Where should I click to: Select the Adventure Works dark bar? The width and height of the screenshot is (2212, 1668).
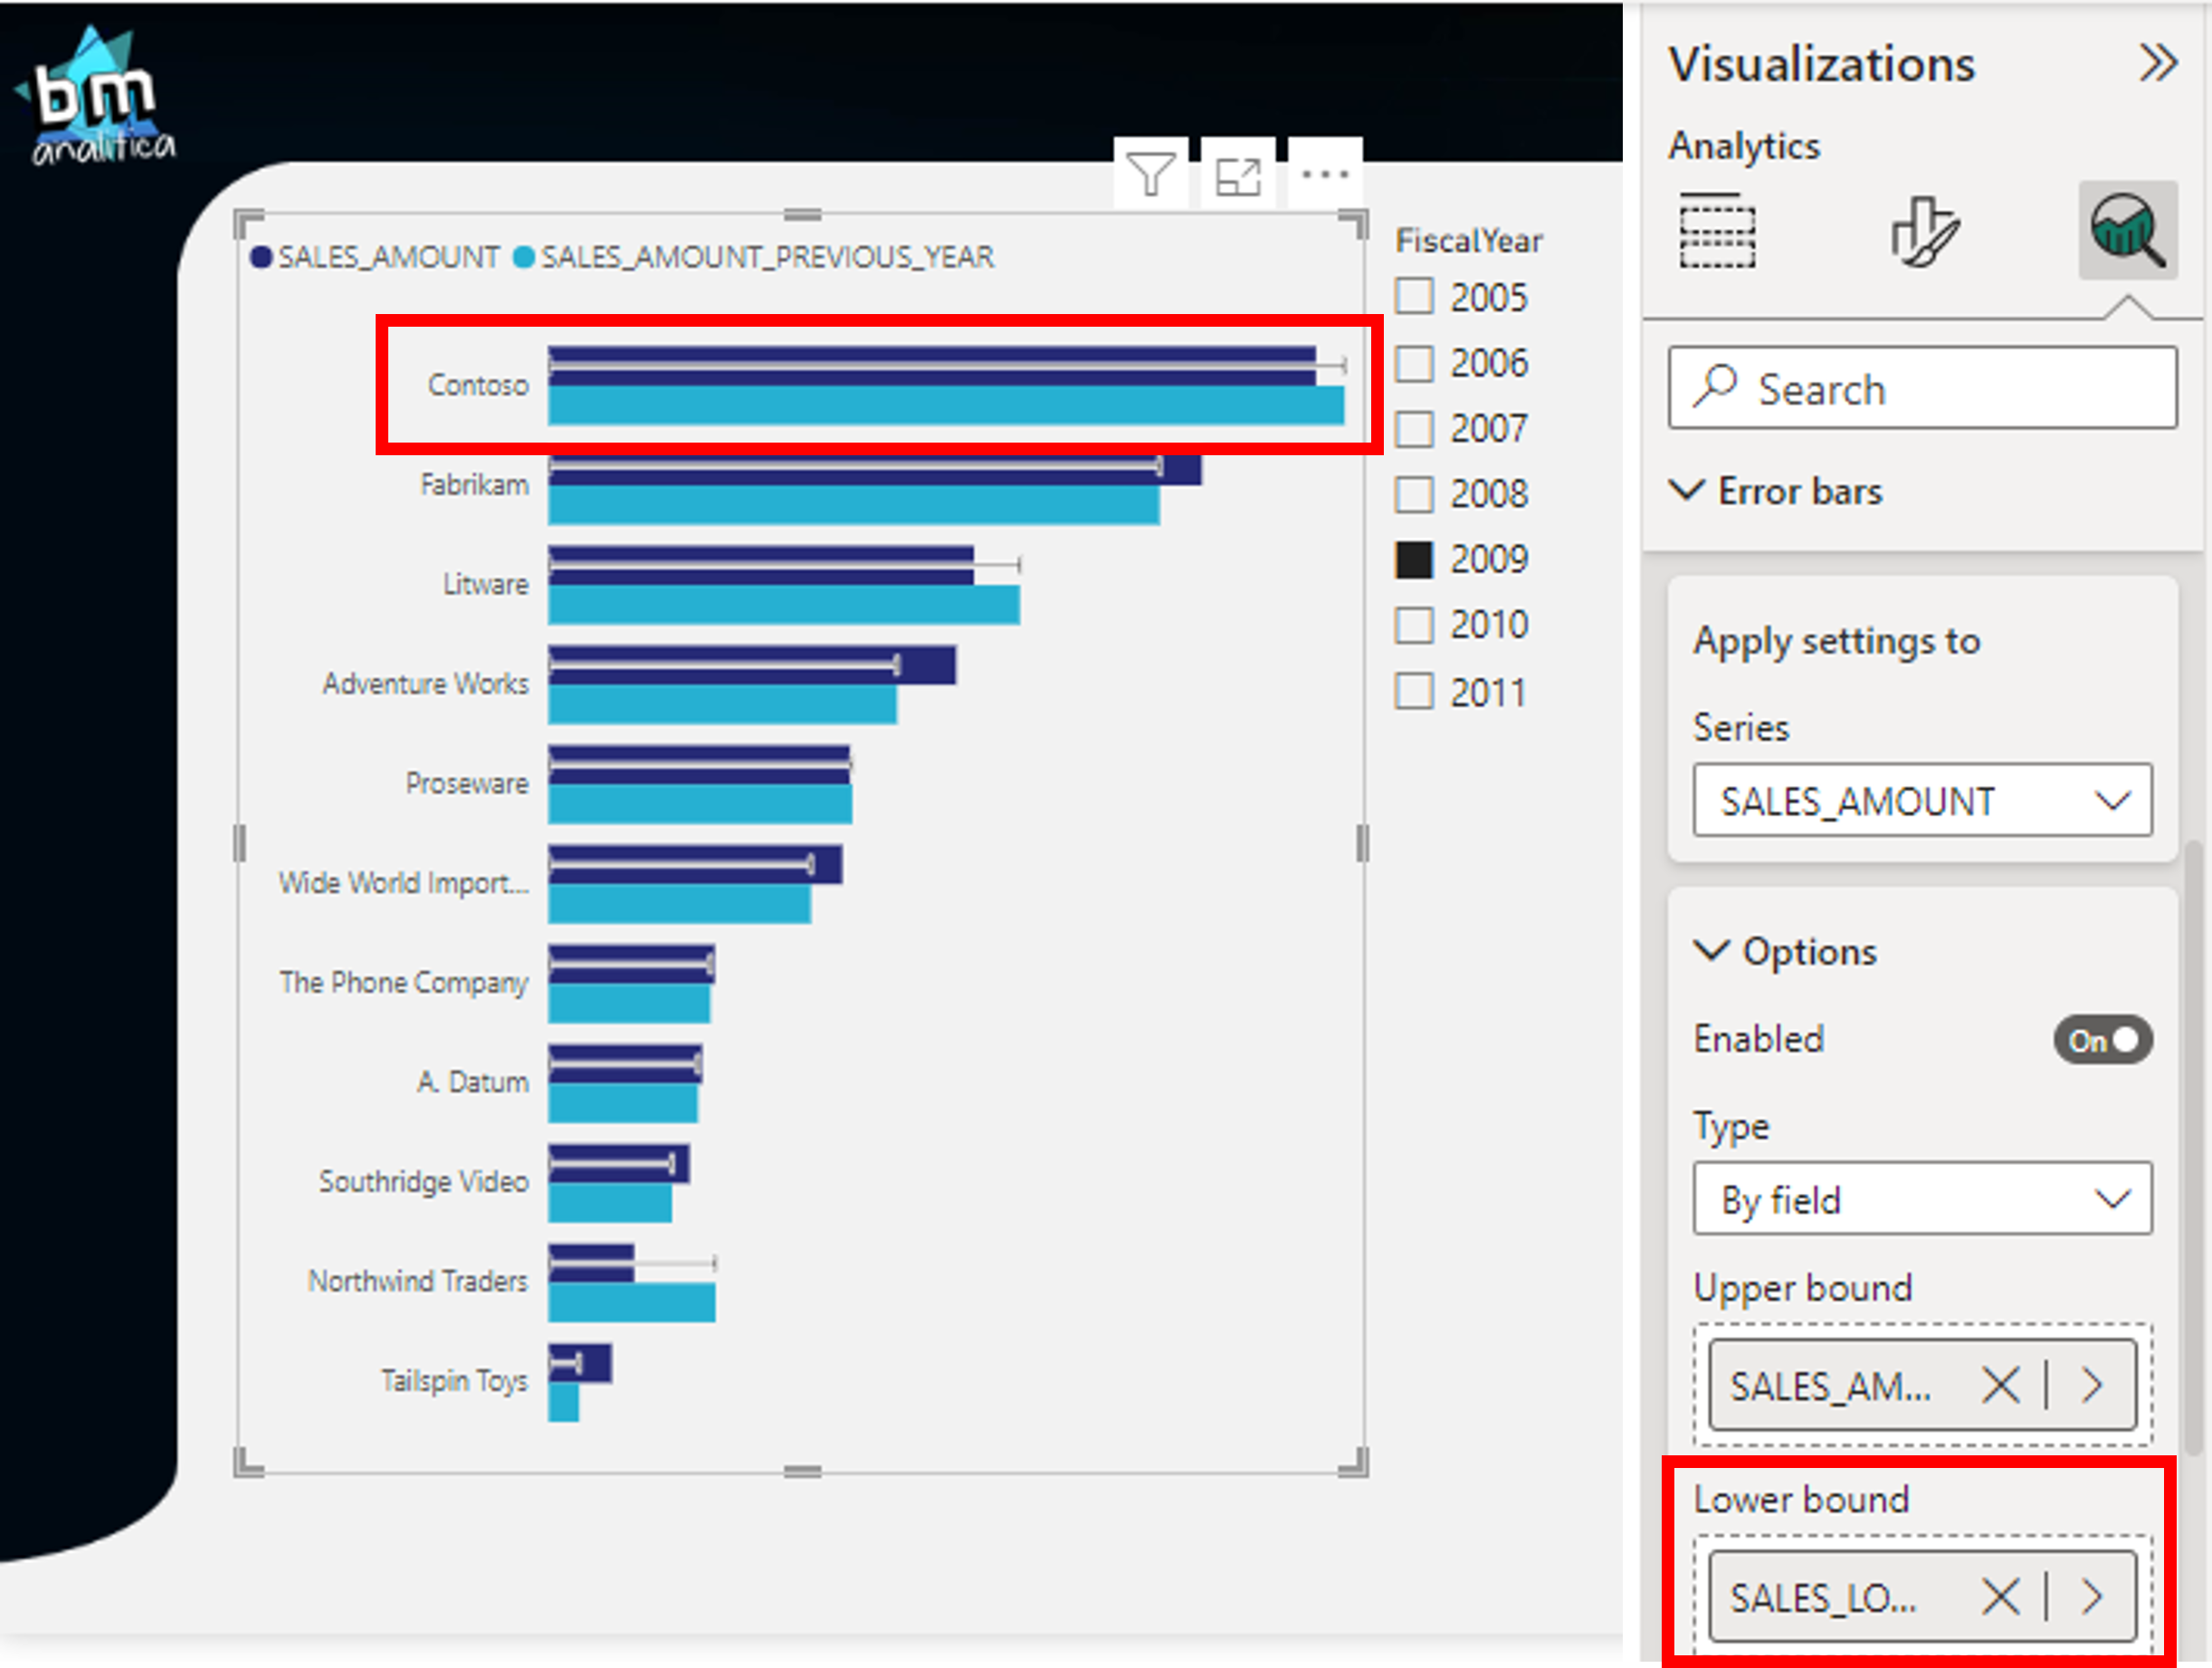point(752,666)
